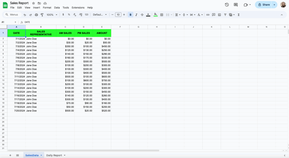Open more number formats 123
This screenshot has height=158, width=289.
point(86,15)
